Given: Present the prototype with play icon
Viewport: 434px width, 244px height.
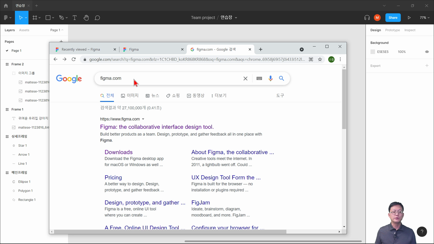Looking at the screenshot, I should [x=409, y=18].
